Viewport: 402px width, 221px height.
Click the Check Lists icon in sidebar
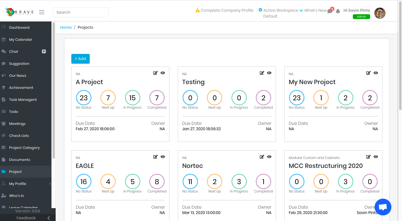tap(4, 136)
